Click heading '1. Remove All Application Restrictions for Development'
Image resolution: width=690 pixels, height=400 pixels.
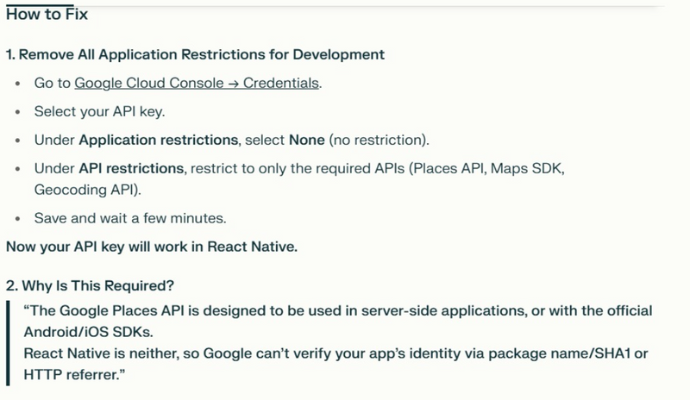point(195,54)
